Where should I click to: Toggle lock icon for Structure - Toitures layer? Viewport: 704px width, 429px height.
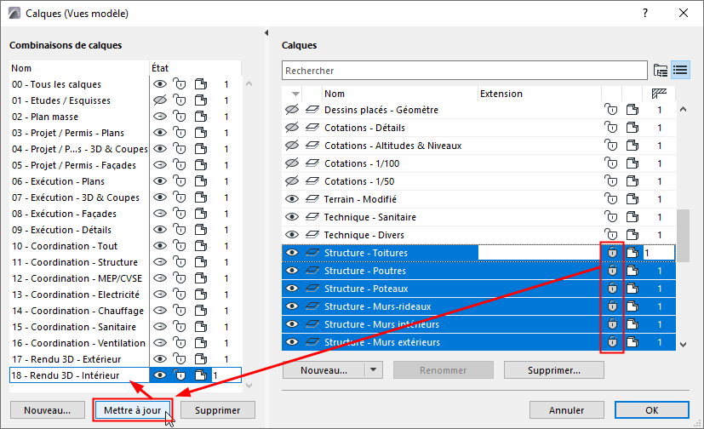[x=612, y=253]
